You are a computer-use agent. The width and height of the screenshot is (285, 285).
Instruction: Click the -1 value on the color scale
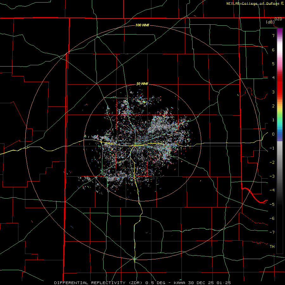(272, 148)
